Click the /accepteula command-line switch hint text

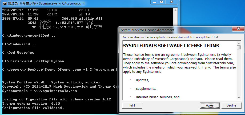click(170, 37)
